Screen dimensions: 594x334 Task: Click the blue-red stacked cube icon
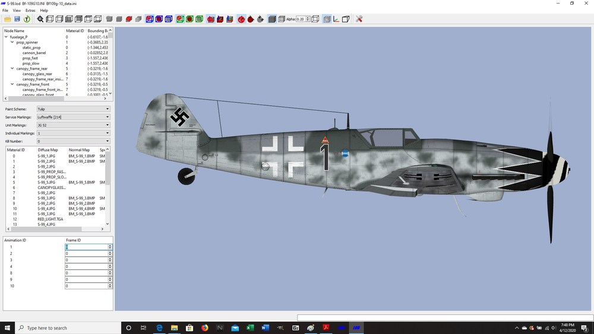229,19
